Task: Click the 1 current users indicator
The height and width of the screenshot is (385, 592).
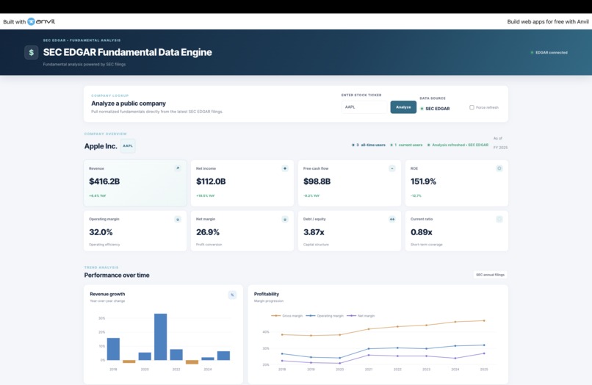Action: pyautogui.click(x=406, y=145)
